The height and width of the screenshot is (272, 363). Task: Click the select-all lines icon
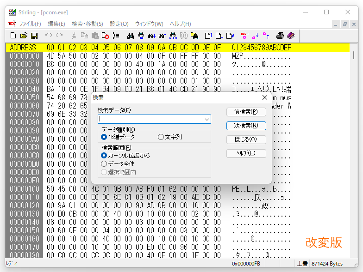coord(116,36)
